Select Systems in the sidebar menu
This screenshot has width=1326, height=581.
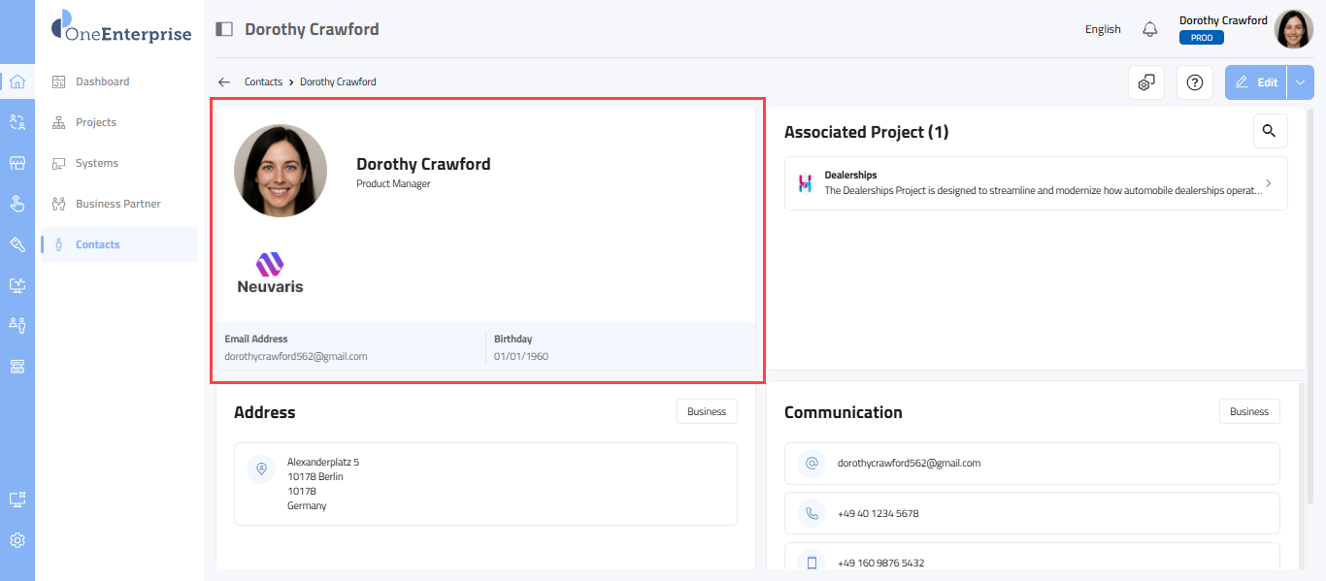97,163
